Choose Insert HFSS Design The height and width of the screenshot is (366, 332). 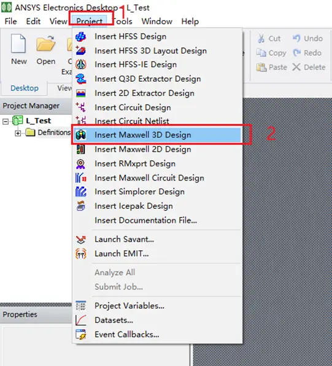point(156,37)
